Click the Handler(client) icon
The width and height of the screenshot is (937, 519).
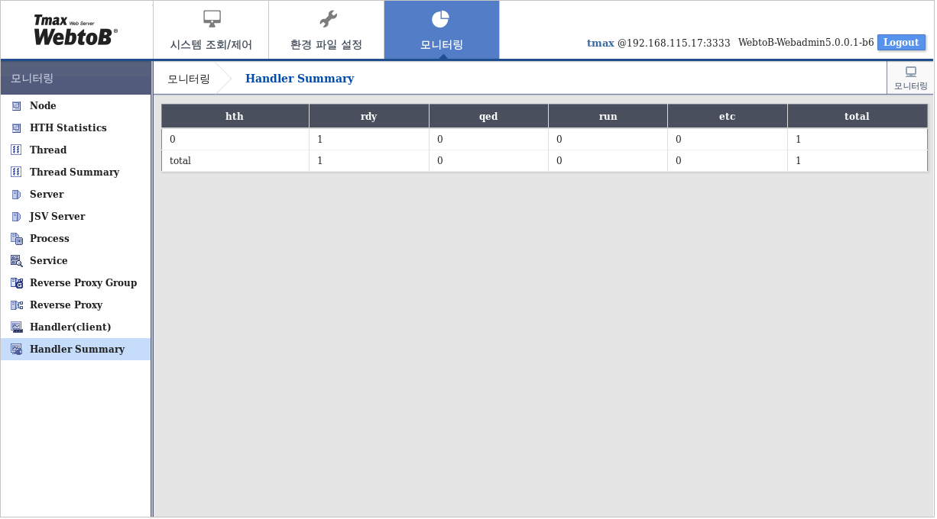point(16,327)
